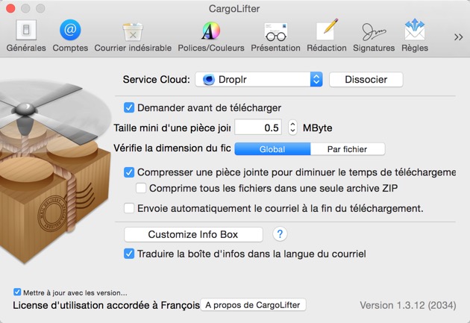Image resolution: width=470 pixels, height=323 pixels.
Task: Adjust the MByte size stepper
Action: (292, 128)
